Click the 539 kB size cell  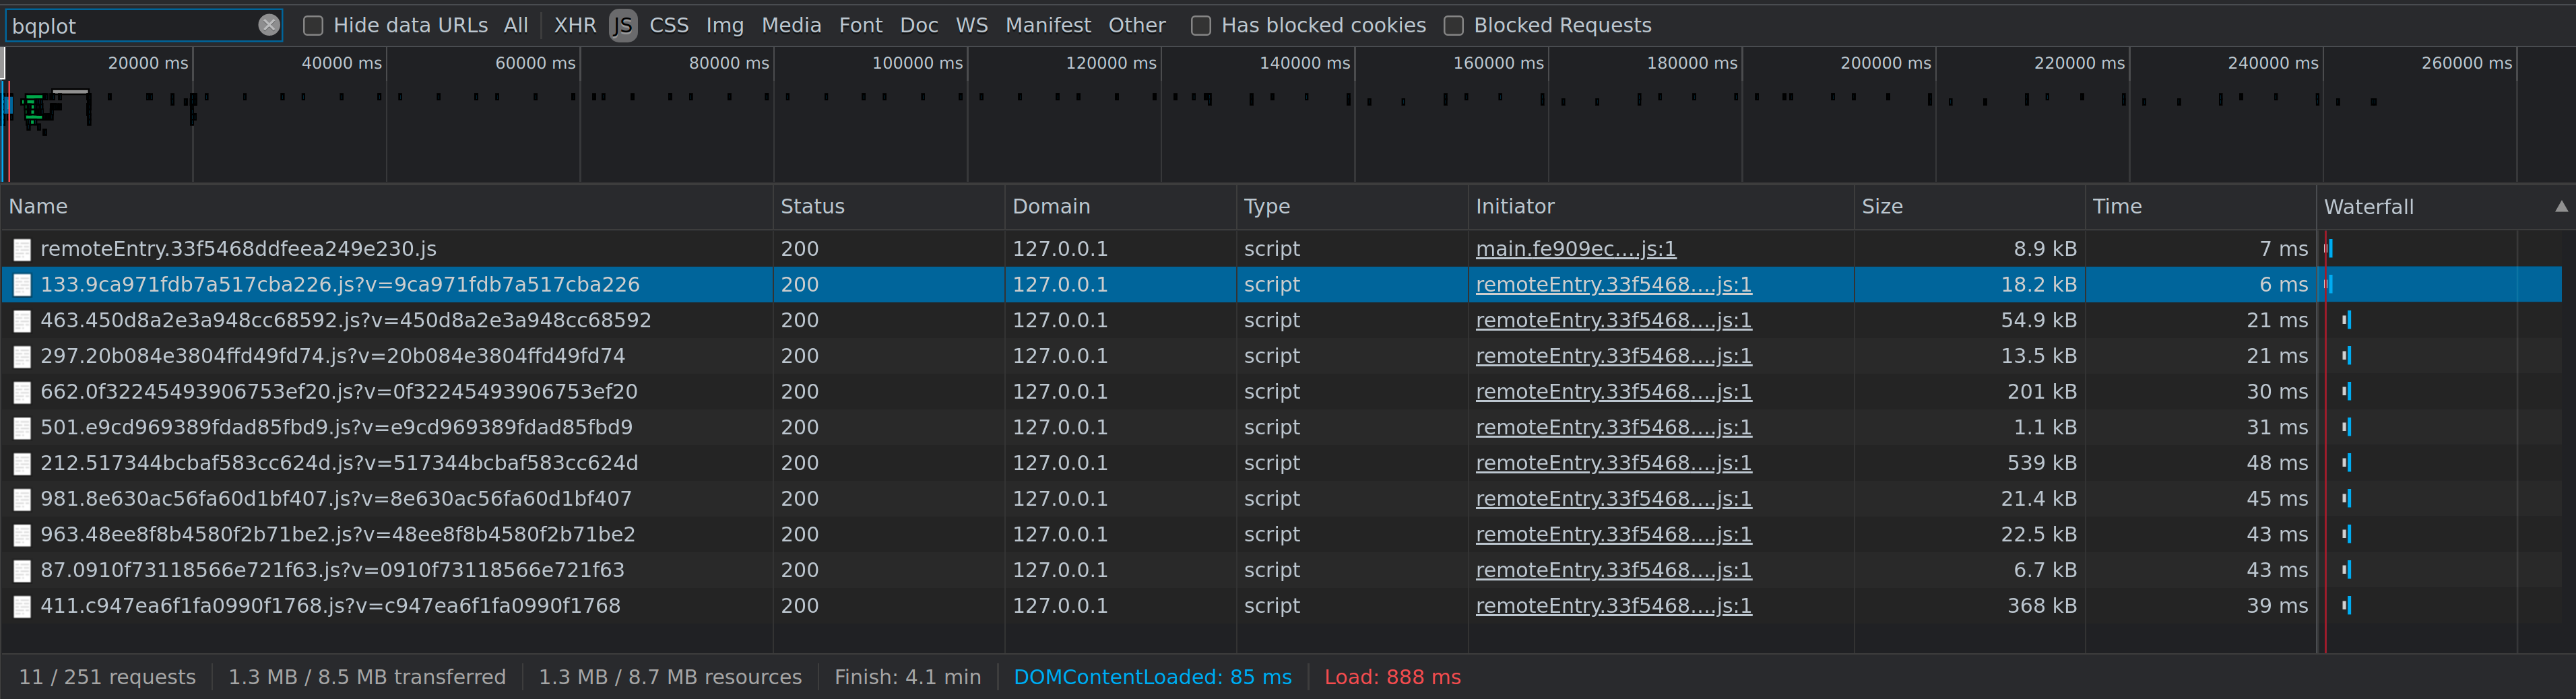(x=1969, y=463)
